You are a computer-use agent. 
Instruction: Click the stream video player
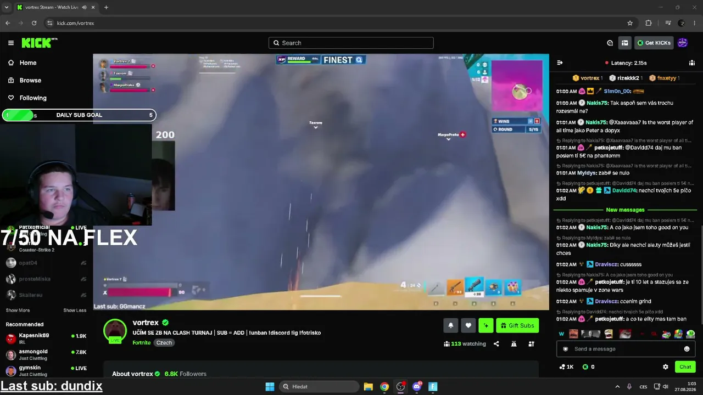(321, 182)
